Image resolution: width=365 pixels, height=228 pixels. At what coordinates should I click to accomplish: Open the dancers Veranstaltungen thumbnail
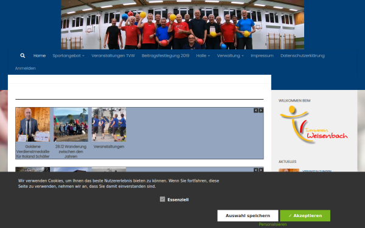click(x=109, y=125)
